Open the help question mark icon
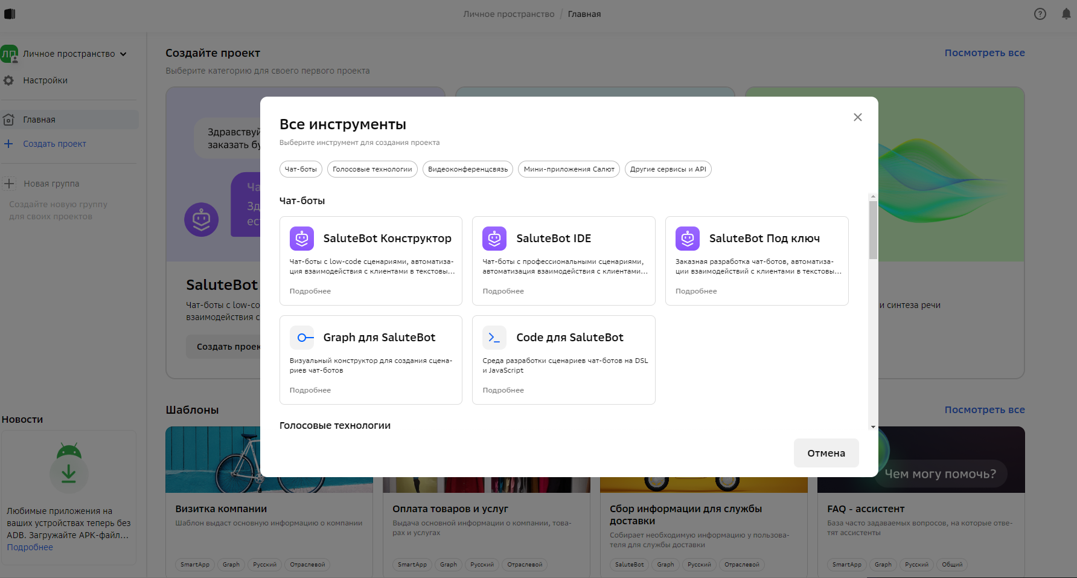1077x578 pixels. tap(1040, 14)
